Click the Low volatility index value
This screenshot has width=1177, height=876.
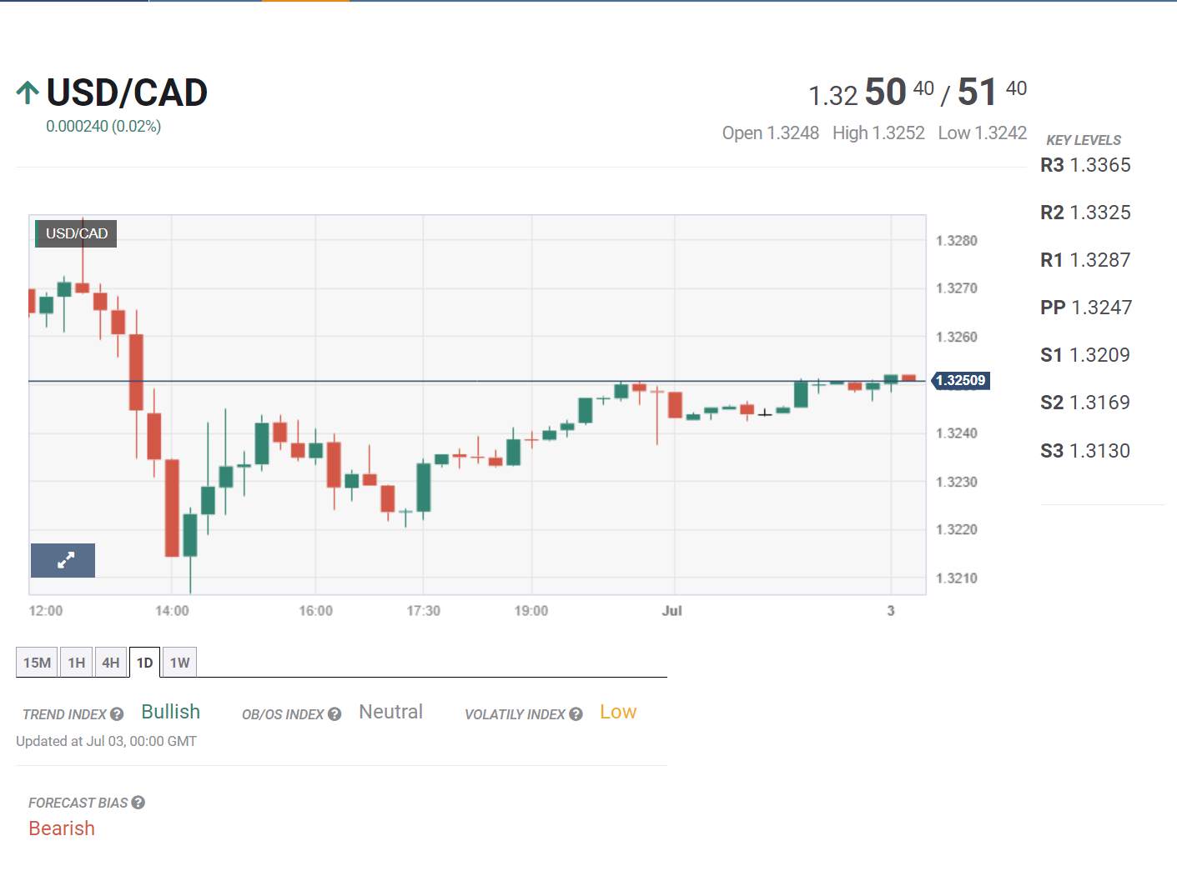[x=618, y=712]
